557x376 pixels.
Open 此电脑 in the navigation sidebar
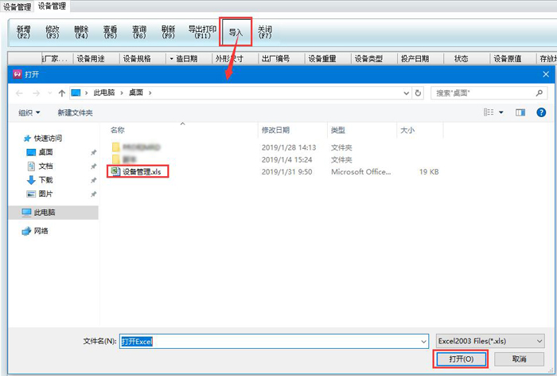(x=45, y=213)
